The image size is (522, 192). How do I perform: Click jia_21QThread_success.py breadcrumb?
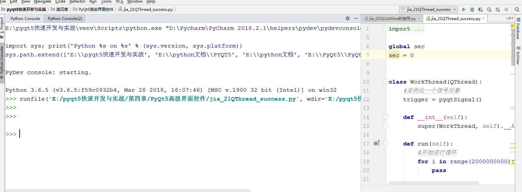pos(145,10)
